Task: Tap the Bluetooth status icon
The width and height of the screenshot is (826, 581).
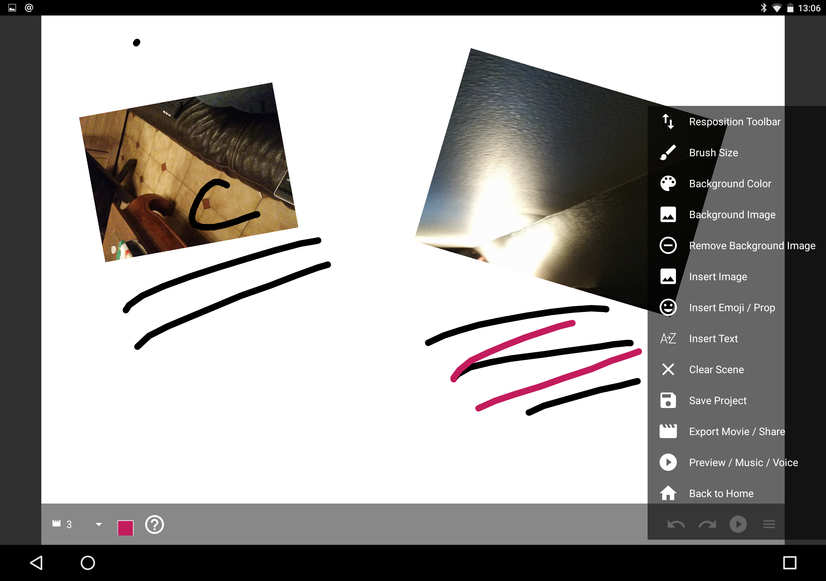Action: coord(763,7)
